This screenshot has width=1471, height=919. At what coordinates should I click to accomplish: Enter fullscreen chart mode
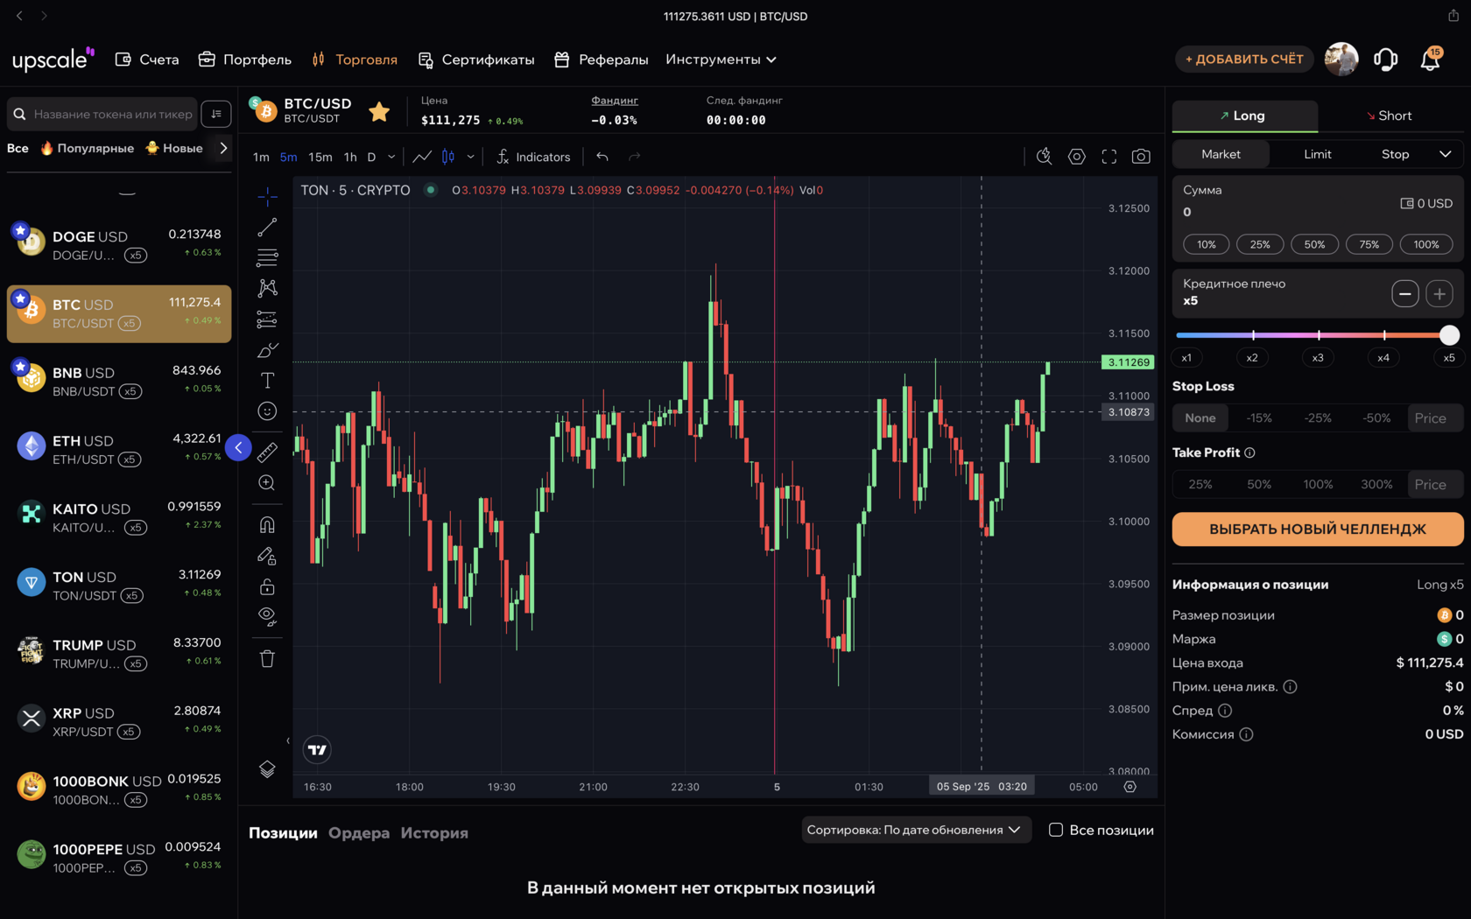pos(1109,157)
